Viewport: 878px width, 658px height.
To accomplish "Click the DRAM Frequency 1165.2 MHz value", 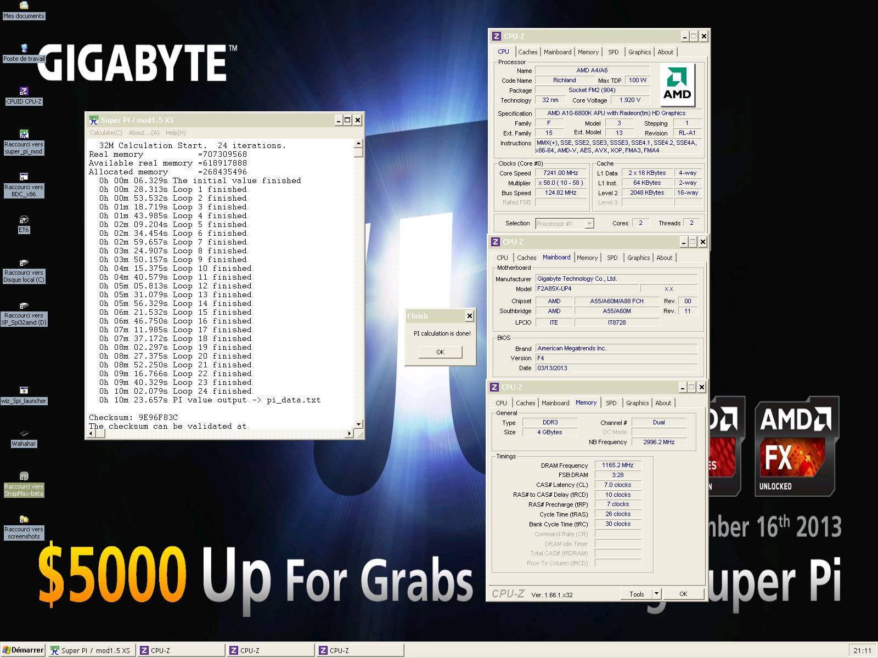I will [x=618, y=465].
